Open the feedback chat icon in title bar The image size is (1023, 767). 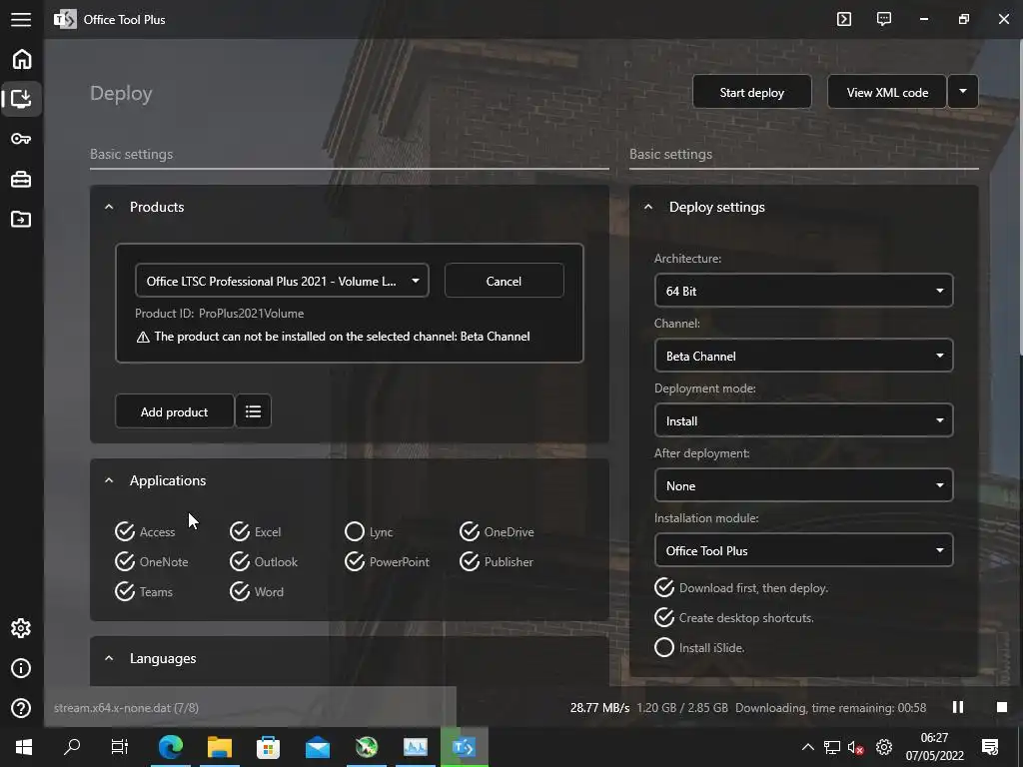pyautogui.click(x=884, y=19)
